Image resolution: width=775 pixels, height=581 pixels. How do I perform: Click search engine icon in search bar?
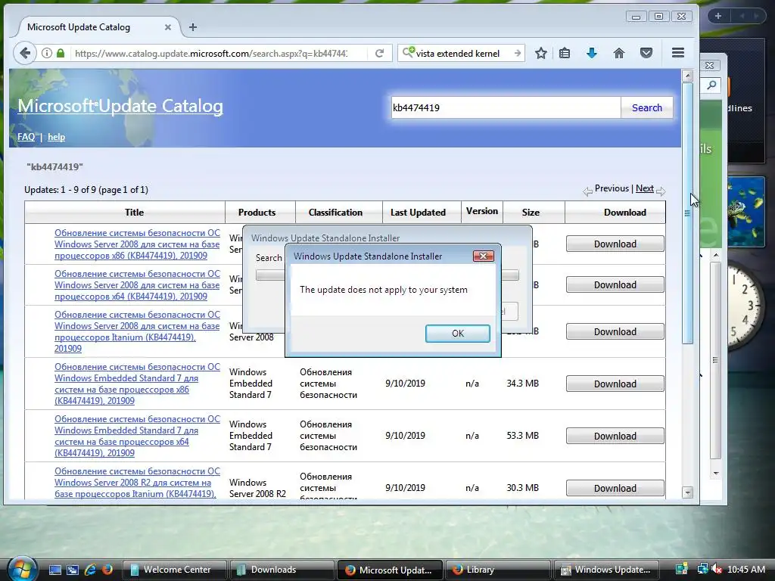408,52
